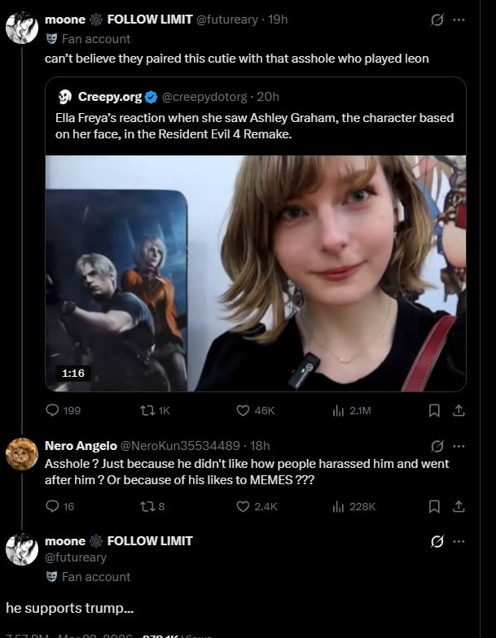The width and height of the screenshot is (496, 638).
Task: Click Grok icon on moone's top tweet
Action: pos(437,20)
